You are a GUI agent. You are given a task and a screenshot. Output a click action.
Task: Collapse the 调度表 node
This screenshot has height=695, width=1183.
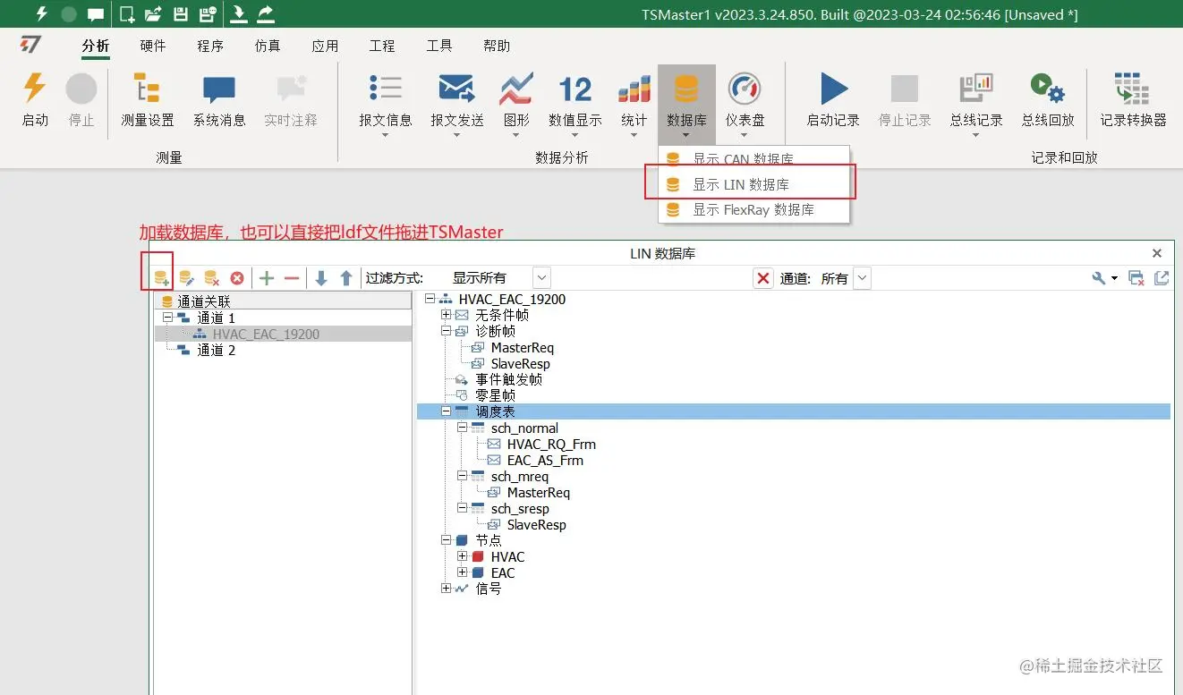[x=447, y=411]
